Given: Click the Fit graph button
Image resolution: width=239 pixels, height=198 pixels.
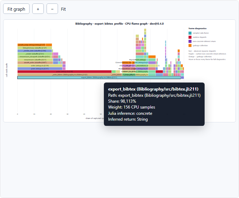Looking at the screenshot, I should [x=16, y=9].
